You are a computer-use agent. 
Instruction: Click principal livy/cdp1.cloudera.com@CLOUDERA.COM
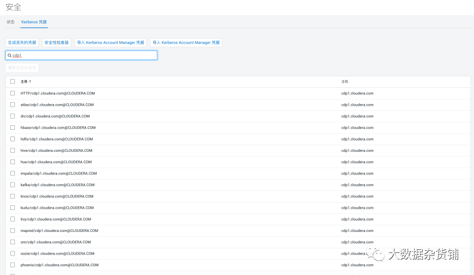(56, 220)
